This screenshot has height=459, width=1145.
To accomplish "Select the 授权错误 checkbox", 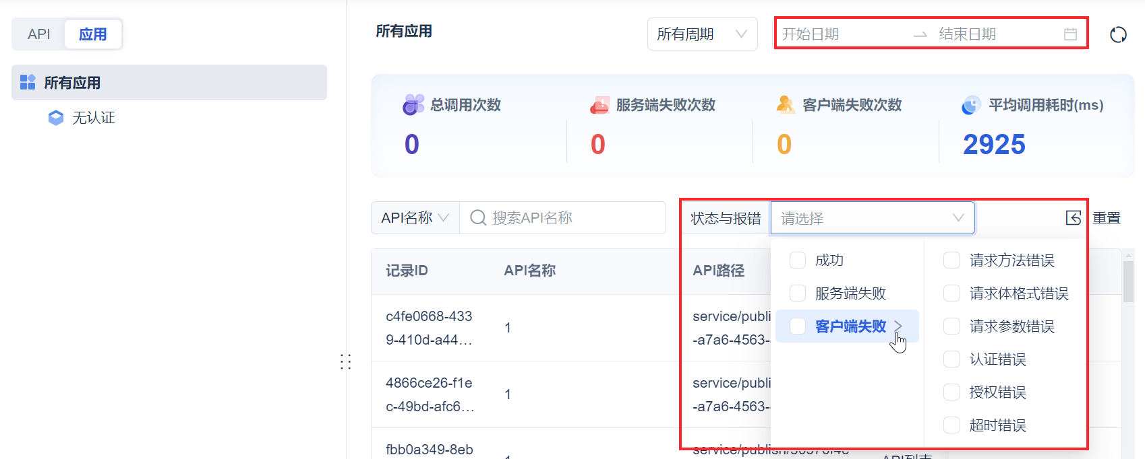I will (x=951, y=392).
